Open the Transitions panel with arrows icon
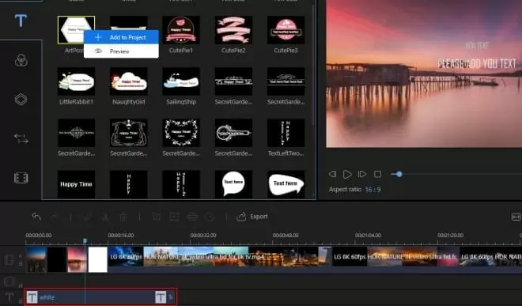This screenshot has width=522, height=306. click(x=21, y=138)
